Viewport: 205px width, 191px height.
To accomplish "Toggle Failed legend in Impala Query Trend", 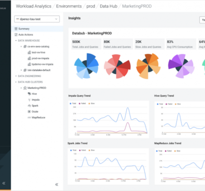I will pos(82,104).
